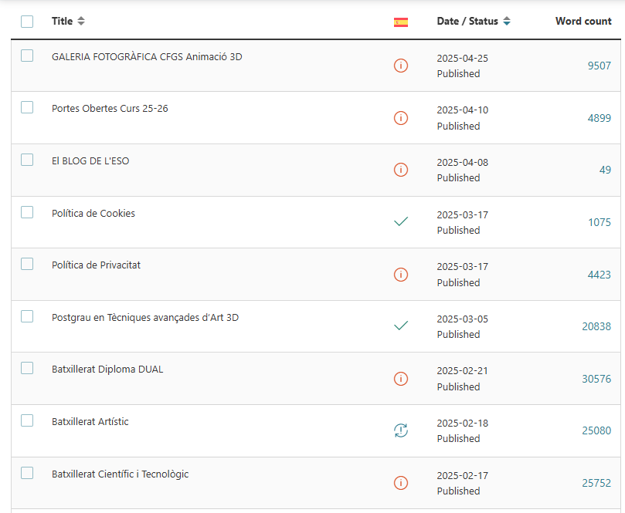Click the Date / Status column header

[x=467, y=21]
